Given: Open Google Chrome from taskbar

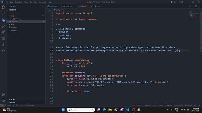Looking at the screenshot, I should click(116, 110).
